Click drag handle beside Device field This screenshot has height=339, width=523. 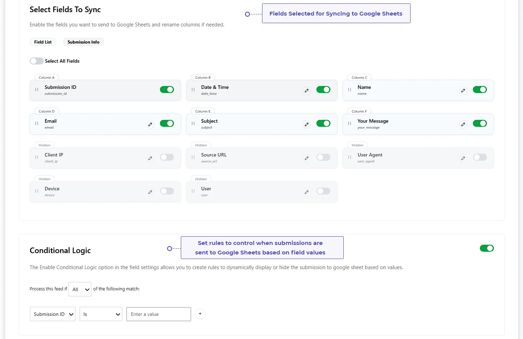(x=36, y=191)
